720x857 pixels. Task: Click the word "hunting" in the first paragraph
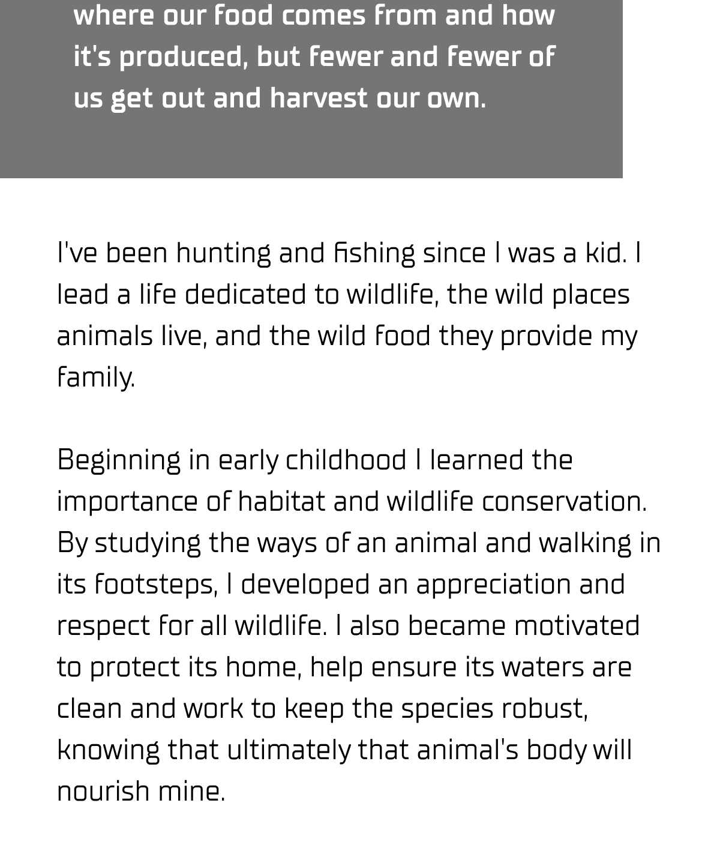coord(223,253)
